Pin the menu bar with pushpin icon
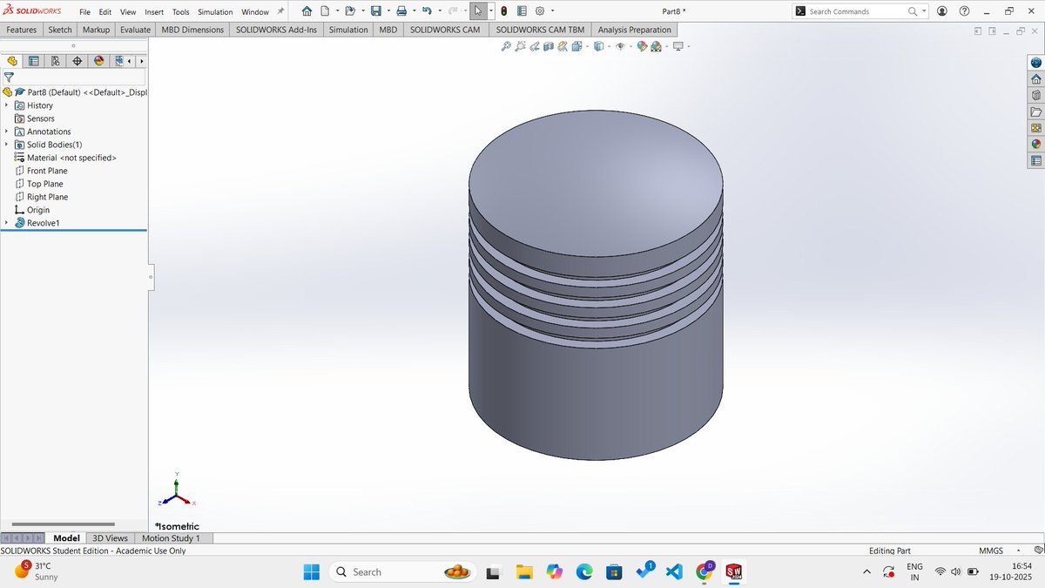Image resolution: width=1045 pixels, height=588 pixels. tap(280, 11)
